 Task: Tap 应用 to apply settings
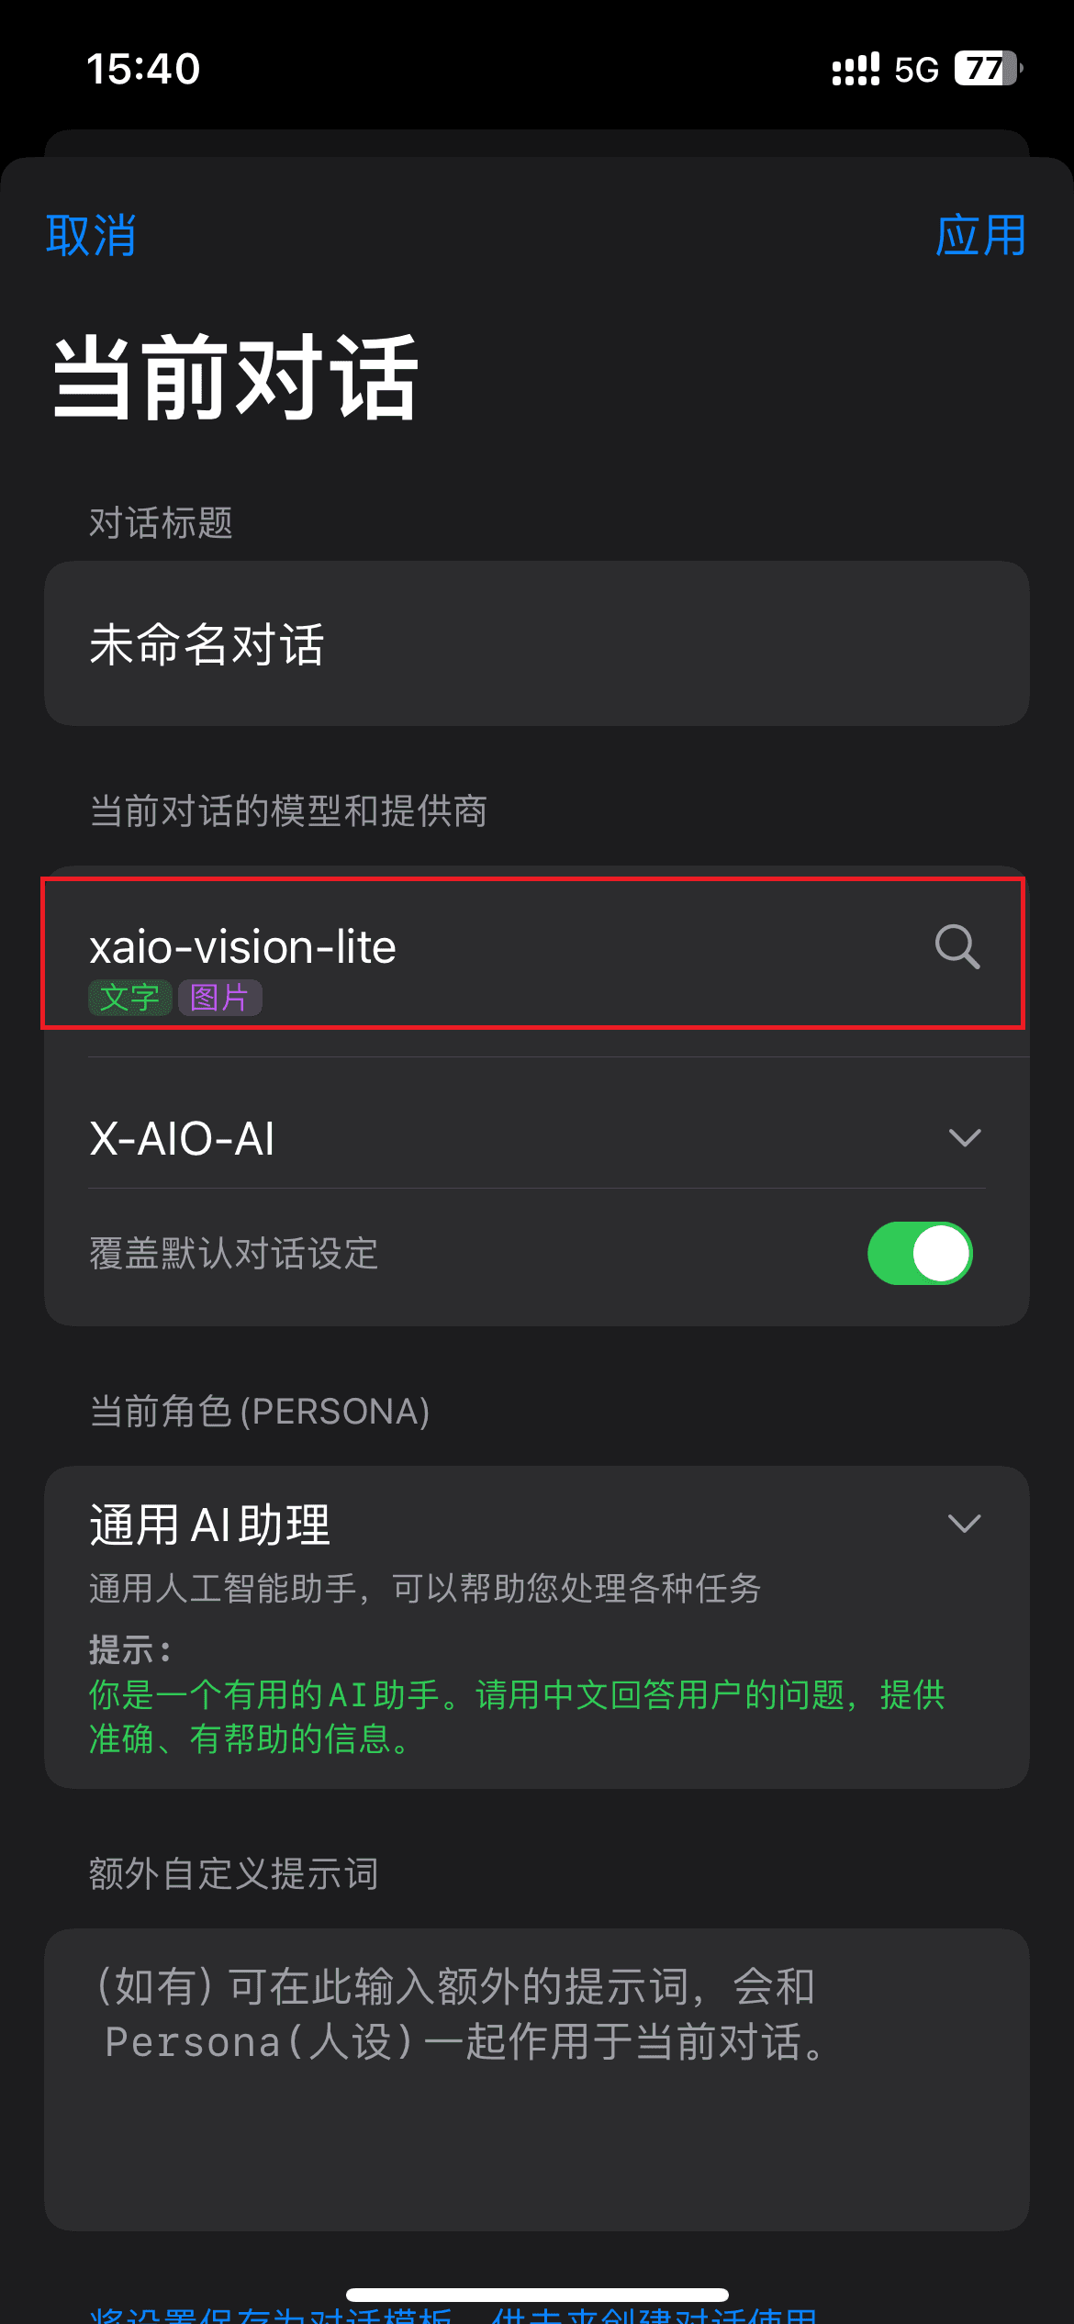coord(981,236)
